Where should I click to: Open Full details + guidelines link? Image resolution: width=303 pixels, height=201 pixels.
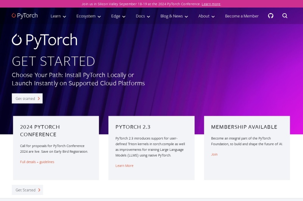point(37,162)
